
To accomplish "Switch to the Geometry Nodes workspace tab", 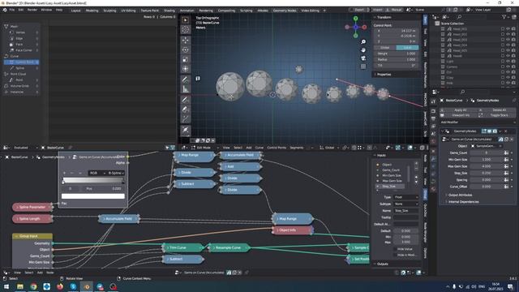I will point(285,11).
